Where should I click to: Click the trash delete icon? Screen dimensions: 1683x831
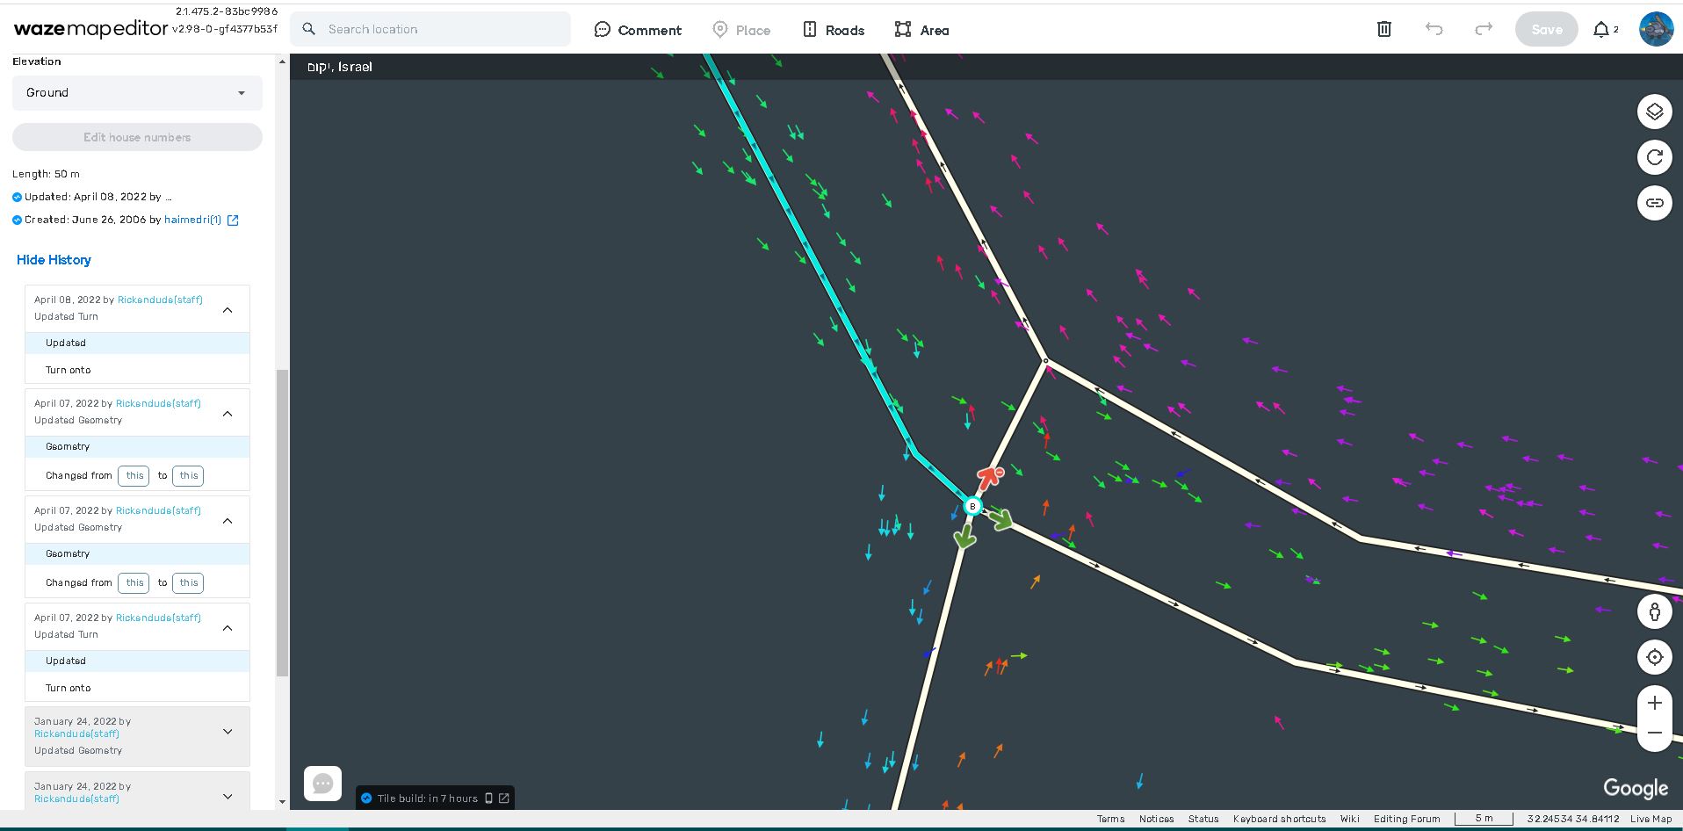(x=1383, y=29)
